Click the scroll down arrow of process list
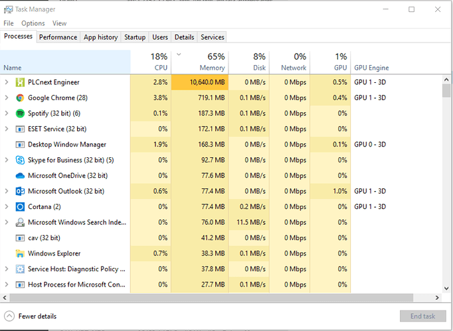 [x=446, y=287]
